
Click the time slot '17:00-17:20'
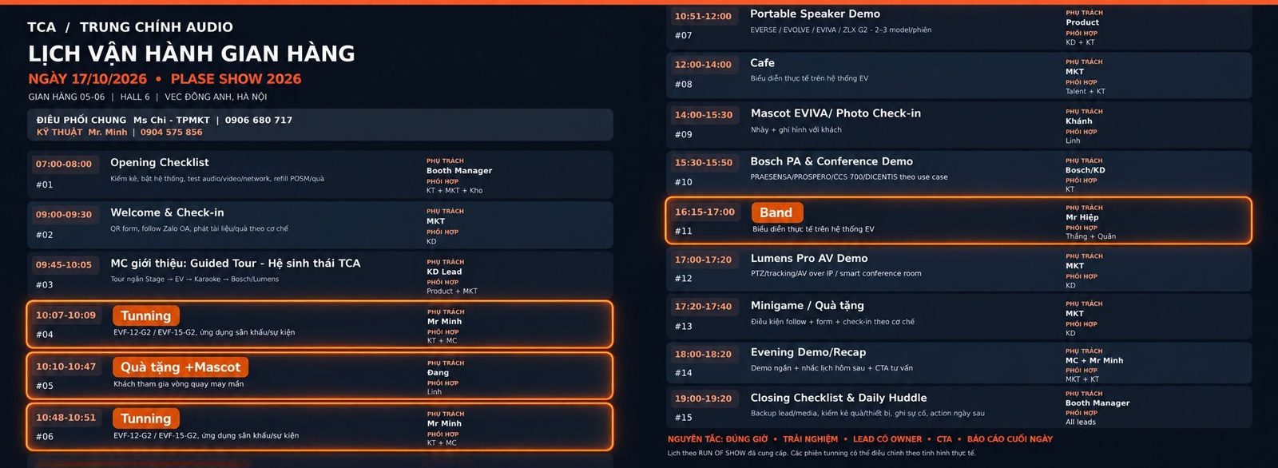[703, 260]
